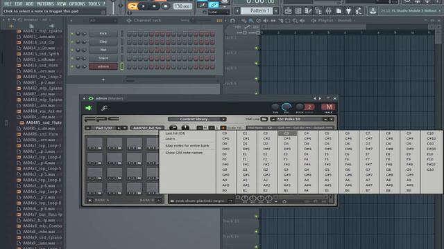
Task: Open the Pattern 1 selector
Action: tap(257, 11)
